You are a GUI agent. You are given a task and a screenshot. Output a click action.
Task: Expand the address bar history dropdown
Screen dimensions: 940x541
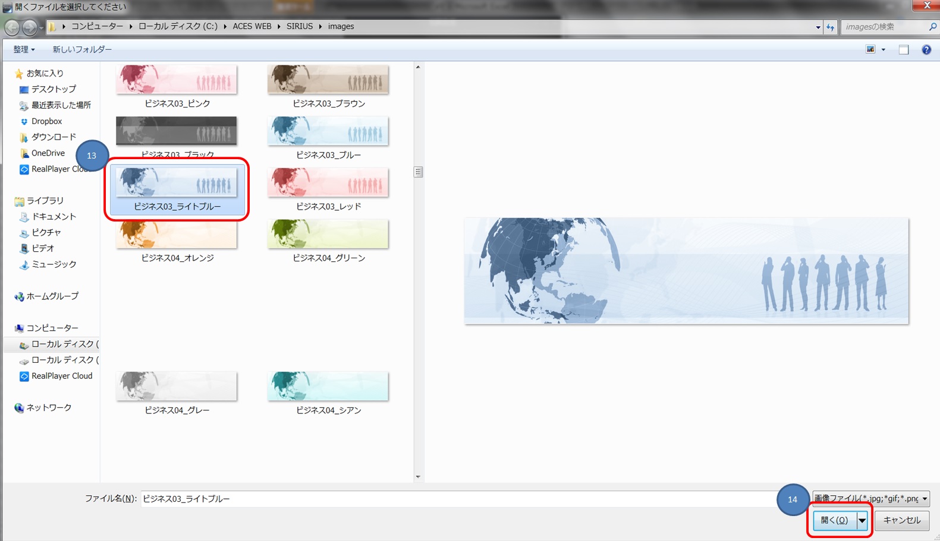point(818,27)
